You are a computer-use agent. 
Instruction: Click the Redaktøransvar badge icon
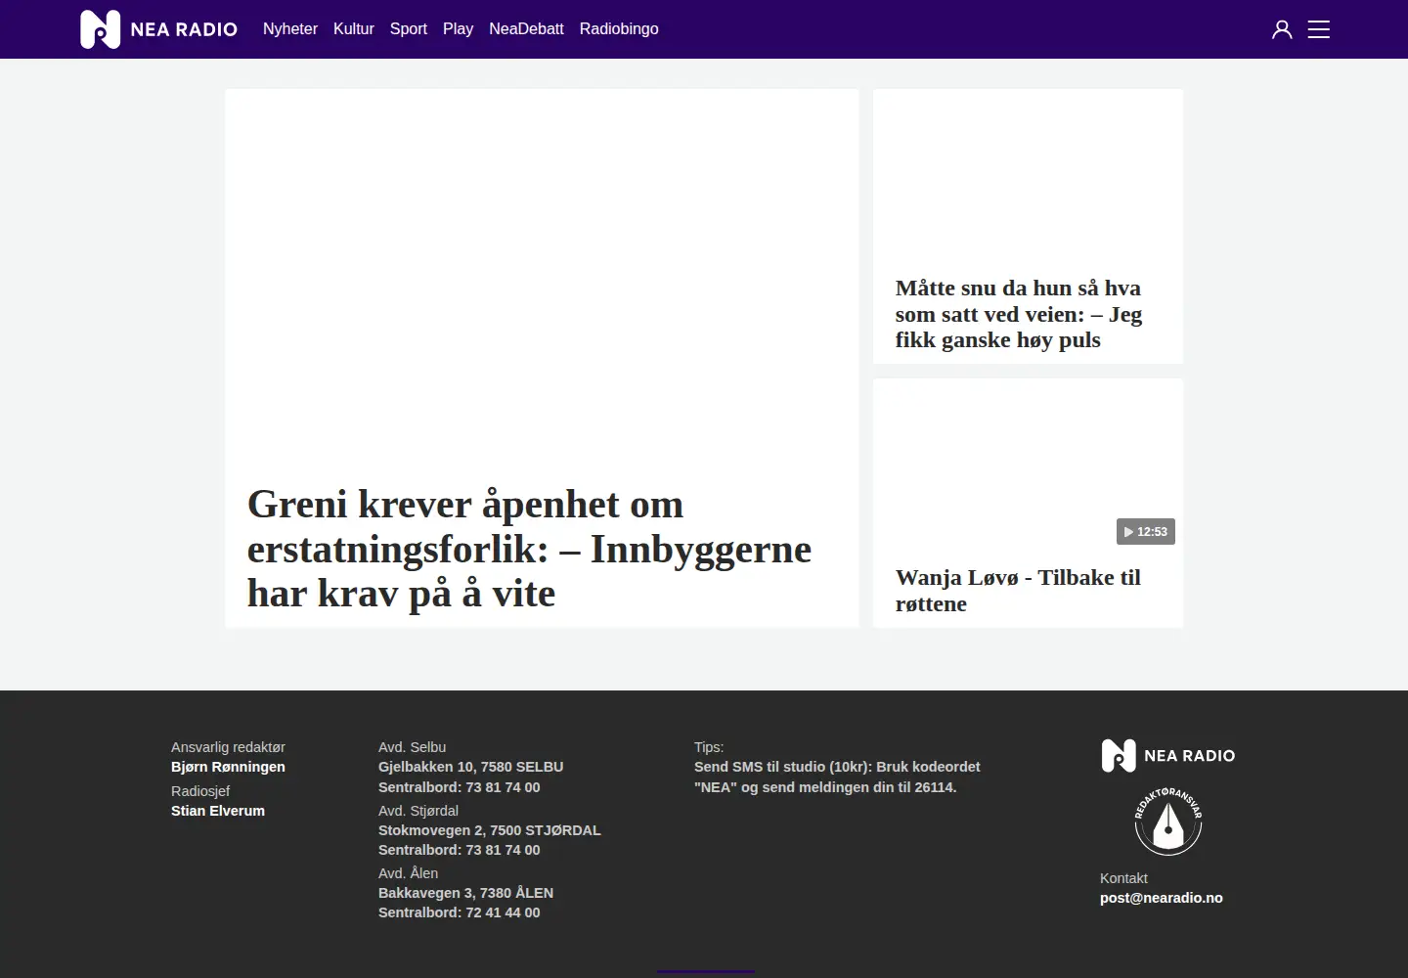[x=1168, y=822]
